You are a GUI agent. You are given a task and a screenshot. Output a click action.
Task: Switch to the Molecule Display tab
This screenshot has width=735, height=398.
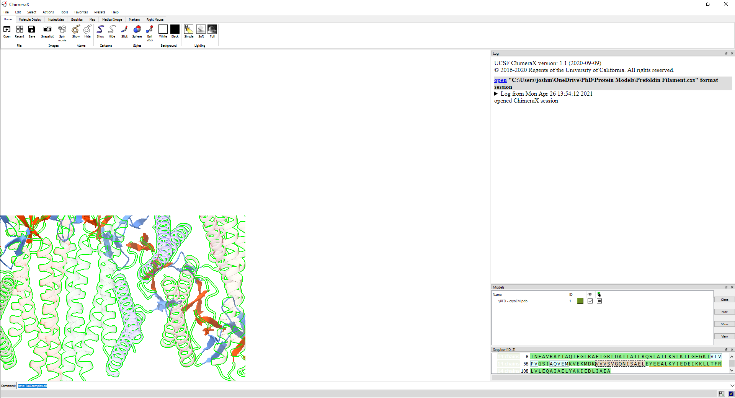30,20
